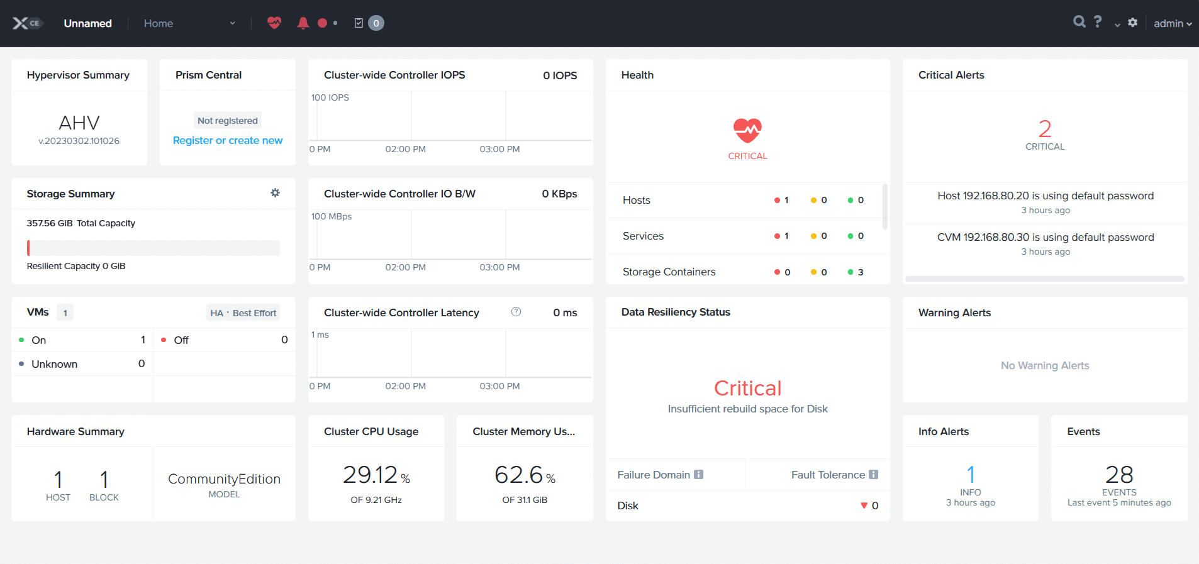Open settings gear in top bar
Viewport: 1199px width, 564px height.
tap(1132, 23)
